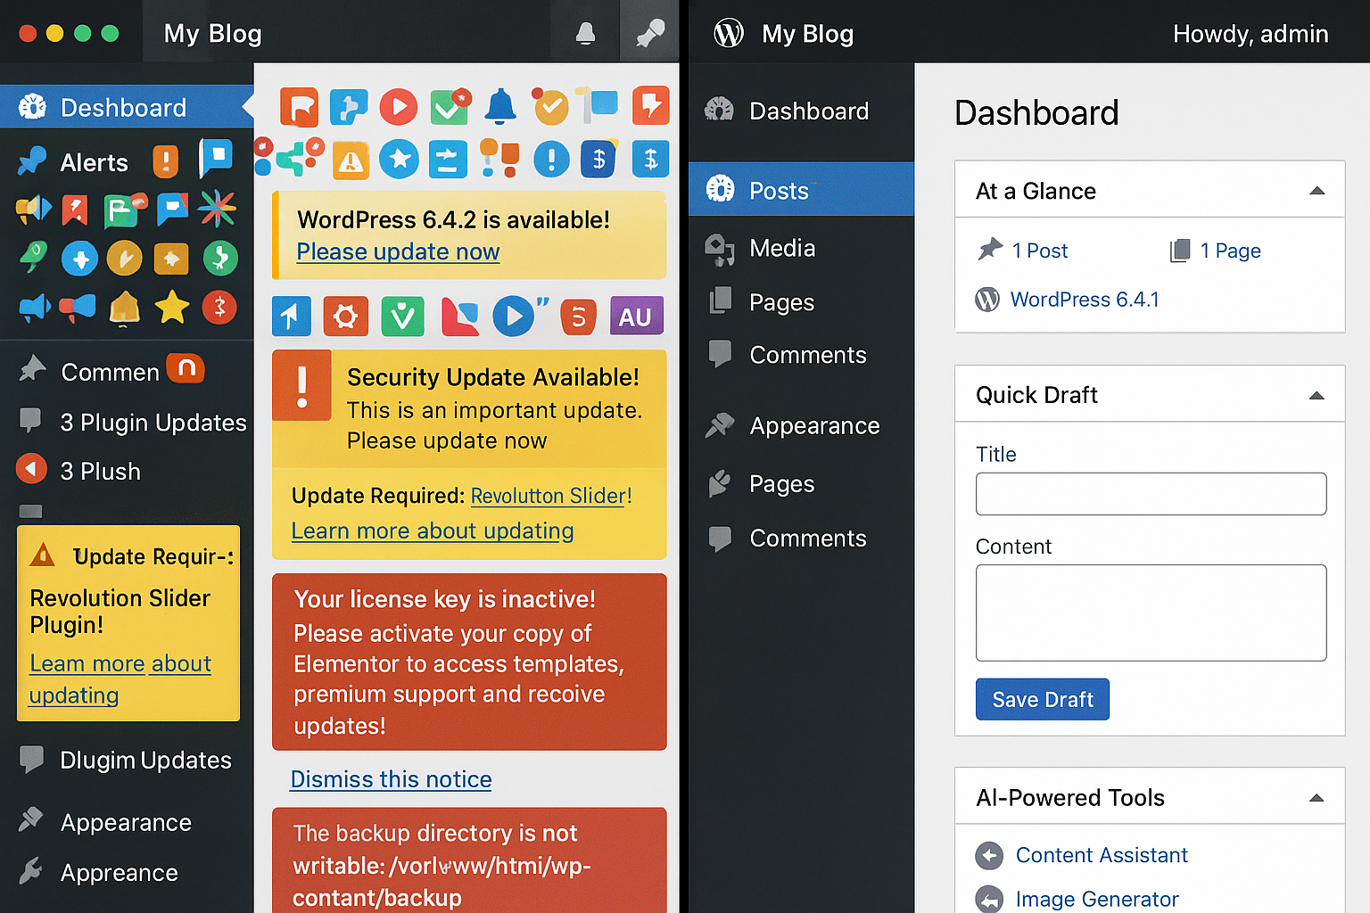Click the blue up-arrow square icon

(292, 317)
